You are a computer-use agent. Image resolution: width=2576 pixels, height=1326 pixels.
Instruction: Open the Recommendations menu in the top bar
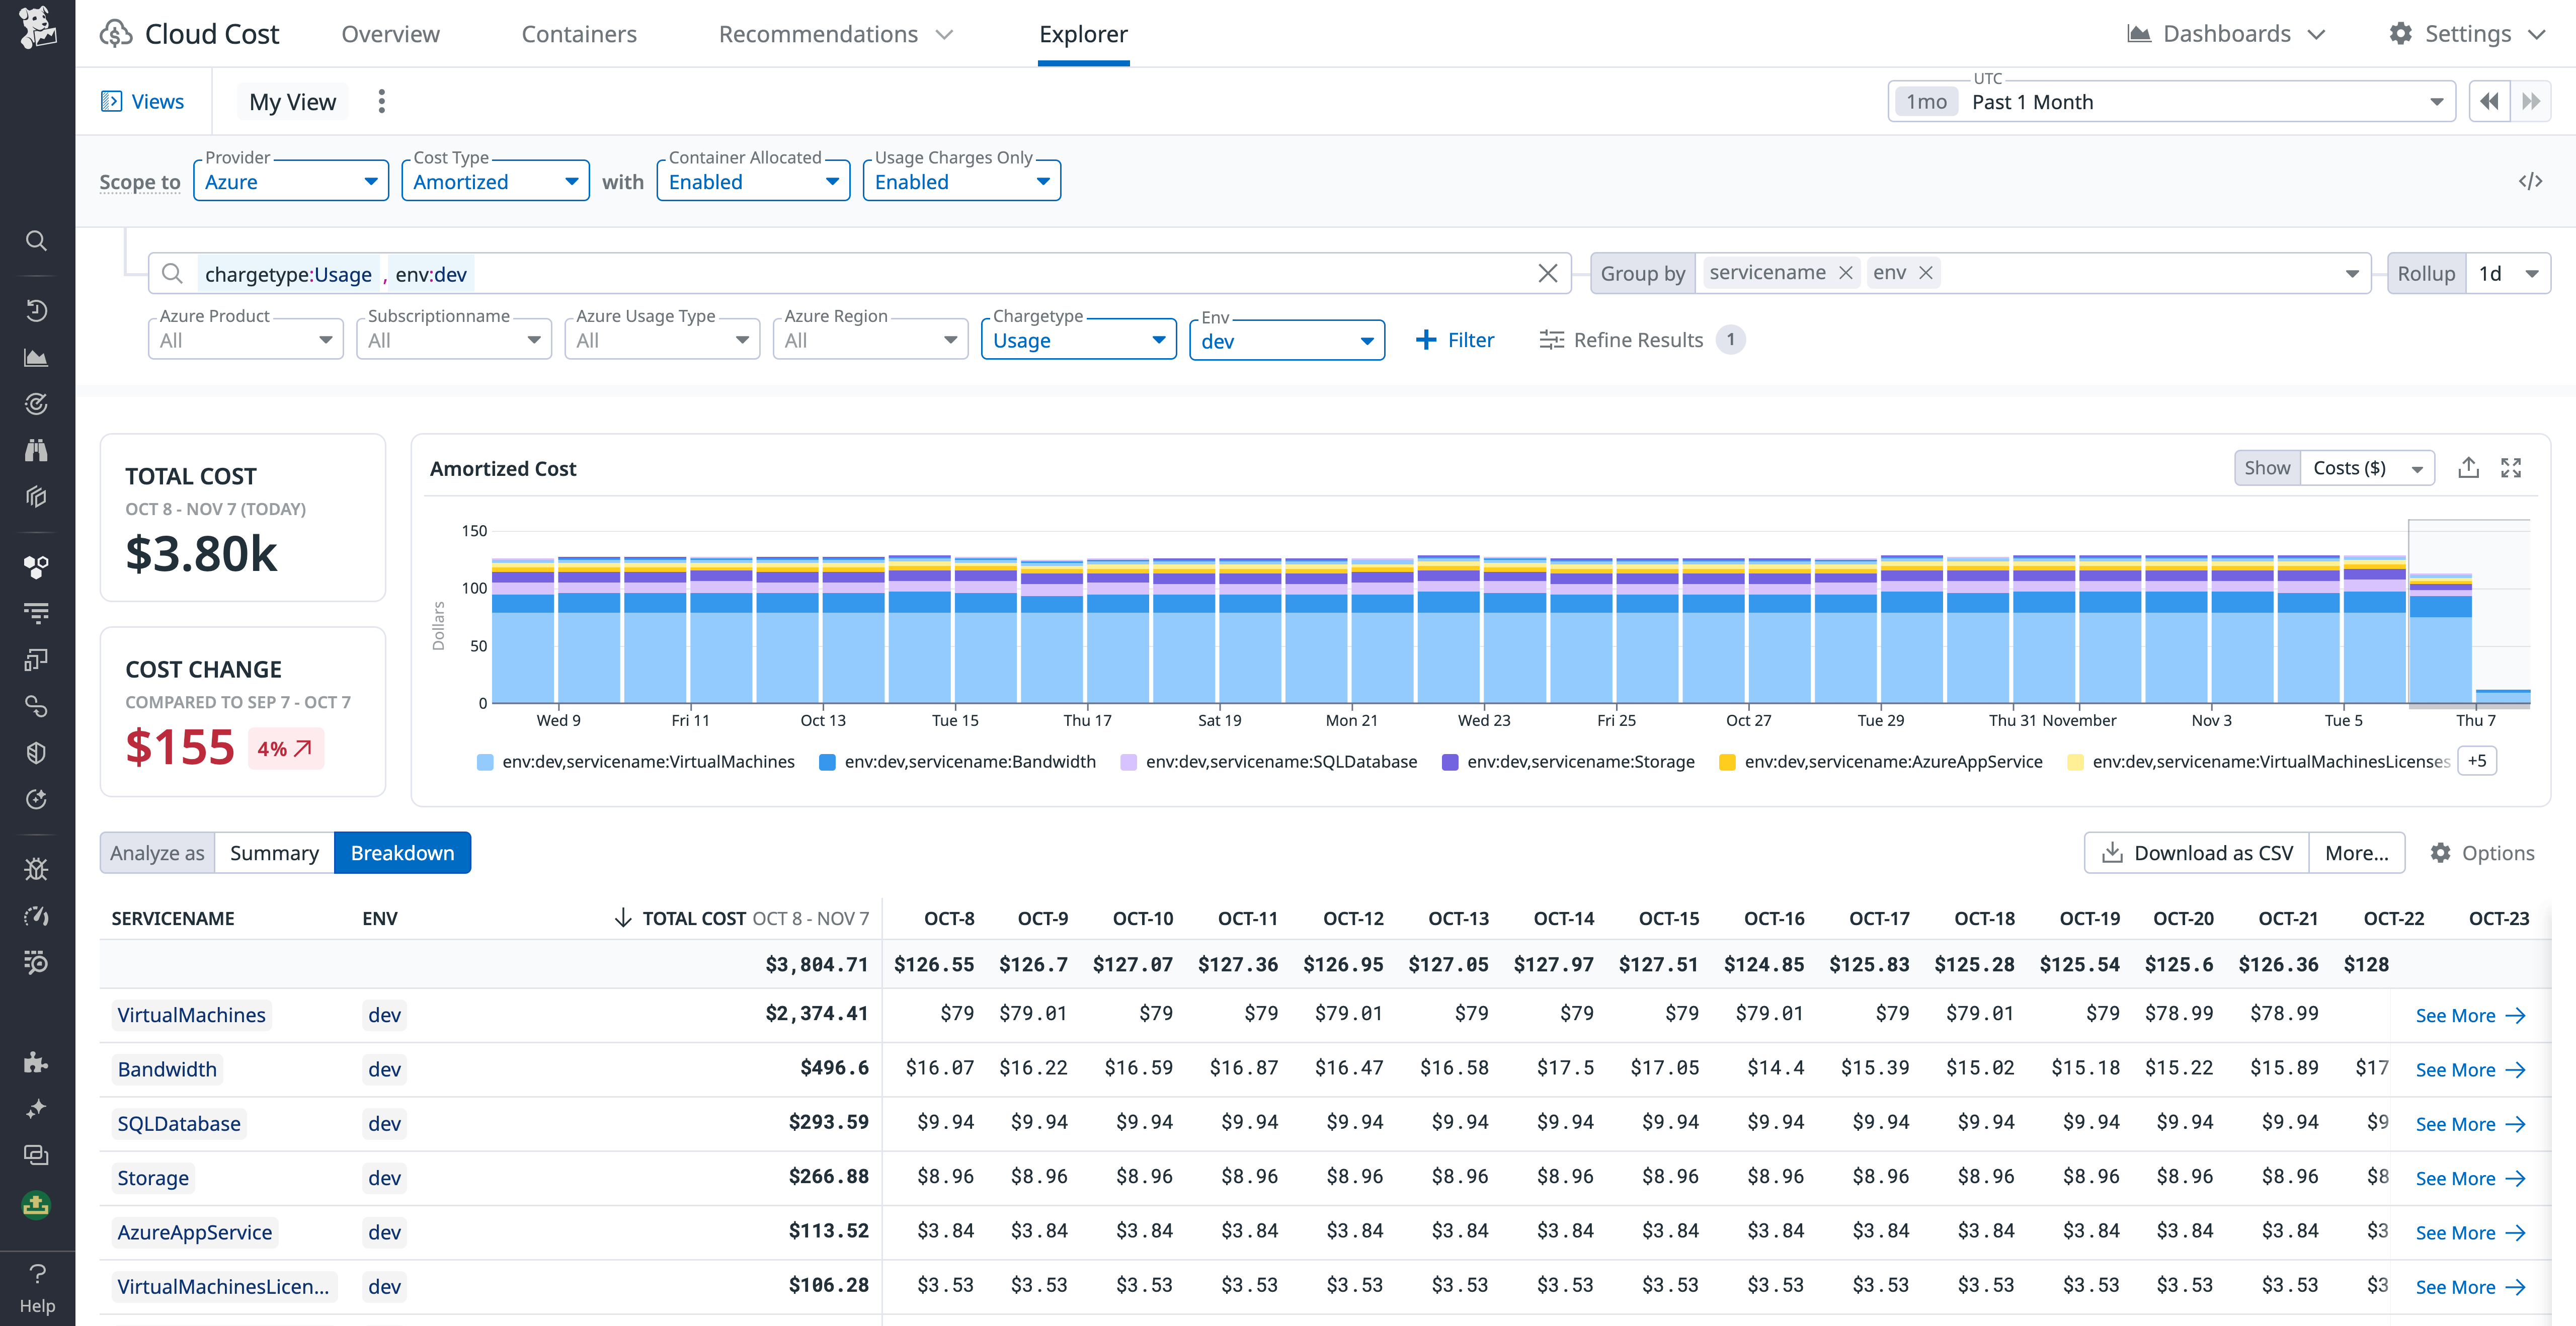(820, 33)
